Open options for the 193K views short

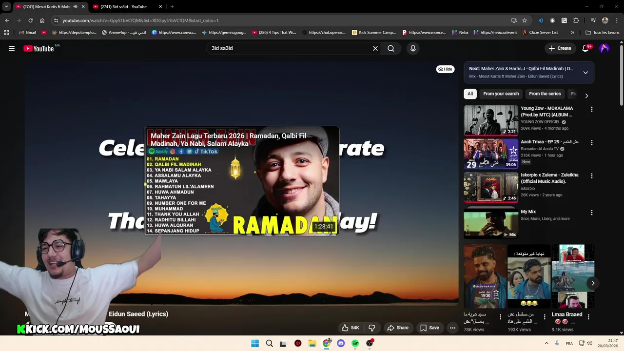pos(544,317)
